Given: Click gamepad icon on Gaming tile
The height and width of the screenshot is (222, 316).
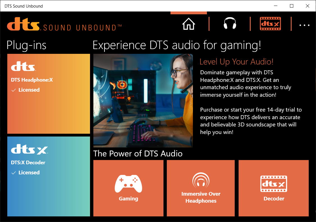Looking at the screenshot, I should [x=128, y=184].
